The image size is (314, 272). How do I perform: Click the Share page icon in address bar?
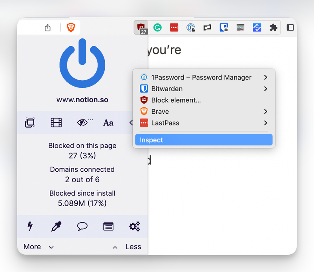click(x=47, y=27)
